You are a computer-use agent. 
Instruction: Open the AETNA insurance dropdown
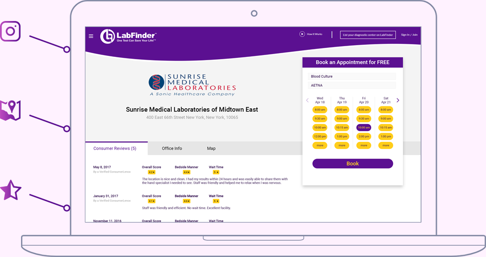click(x=352, y=85)
